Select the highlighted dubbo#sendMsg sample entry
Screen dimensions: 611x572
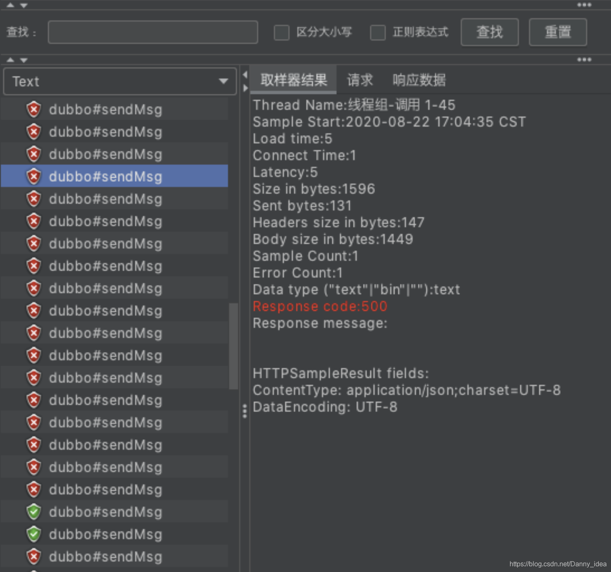114,176
